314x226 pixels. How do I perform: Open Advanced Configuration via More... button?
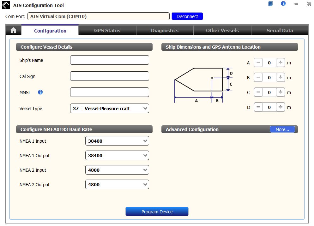click(282, 129)
